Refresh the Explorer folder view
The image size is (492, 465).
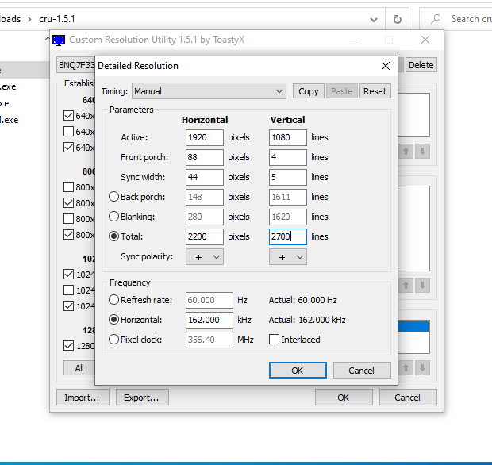tap(398, 18)
